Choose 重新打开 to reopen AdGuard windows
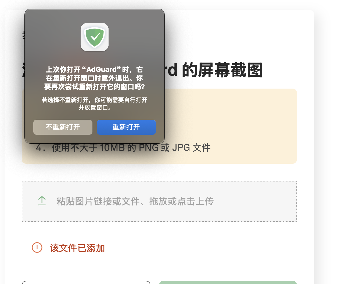This screenshot has width=352, height=284. [x=126, y=127]
